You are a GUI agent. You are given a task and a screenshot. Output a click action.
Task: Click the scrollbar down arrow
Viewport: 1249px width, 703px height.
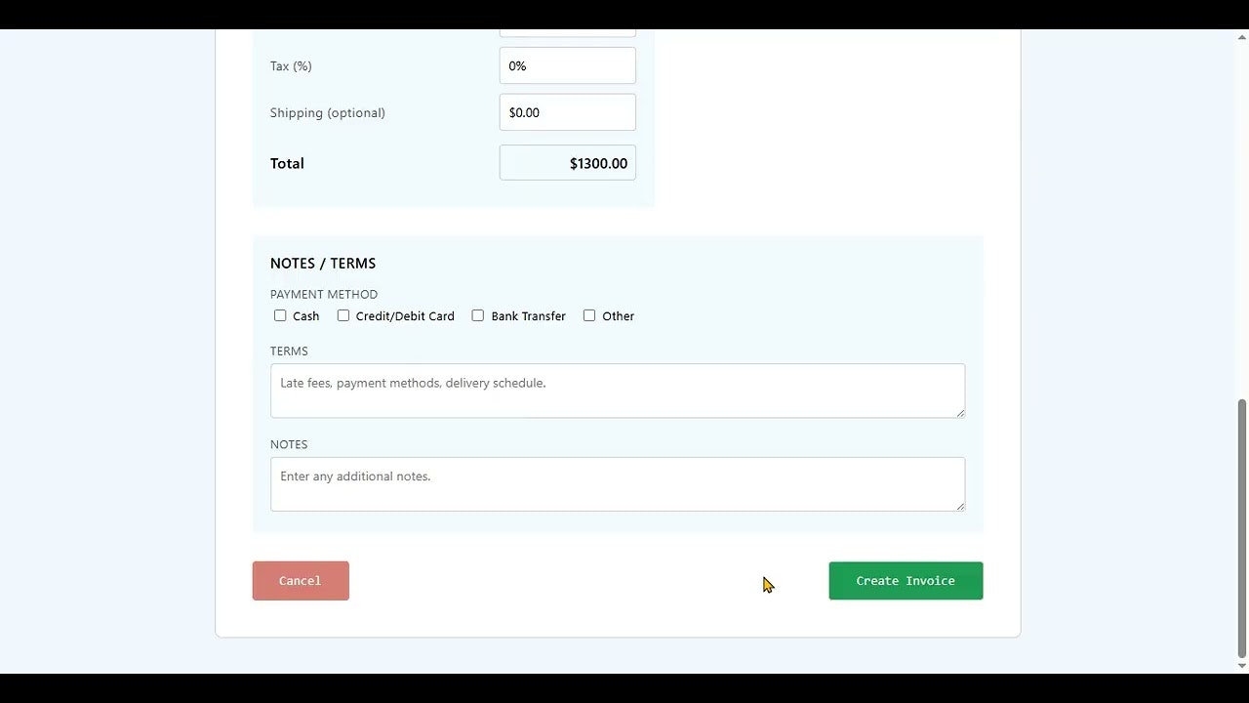click(1242, 666)
